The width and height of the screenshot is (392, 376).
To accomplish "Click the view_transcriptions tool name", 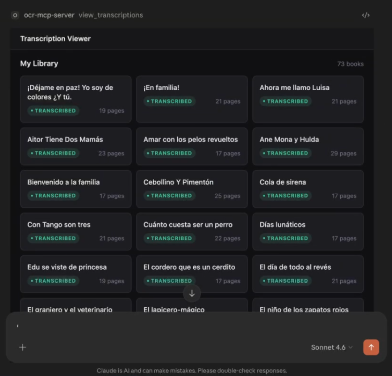I will 111,15.
